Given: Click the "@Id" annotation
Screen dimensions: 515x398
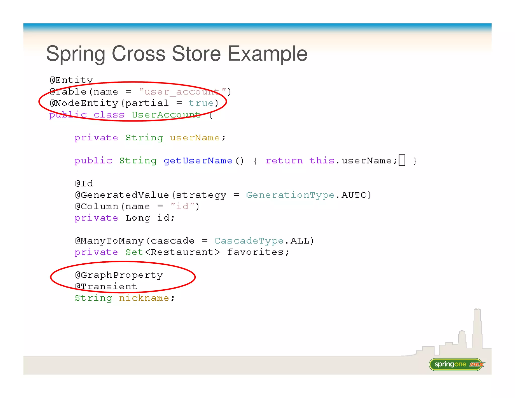Looking at the screenshot, I should click(x=84, y=183).
